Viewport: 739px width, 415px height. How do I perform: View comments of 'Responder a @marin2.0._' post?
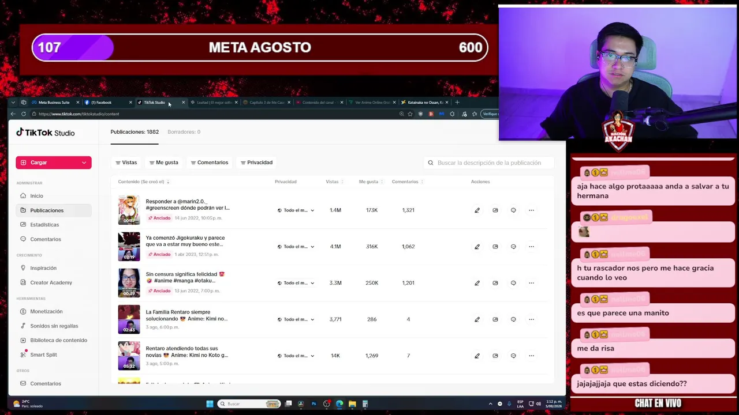(x=513, y=210)
